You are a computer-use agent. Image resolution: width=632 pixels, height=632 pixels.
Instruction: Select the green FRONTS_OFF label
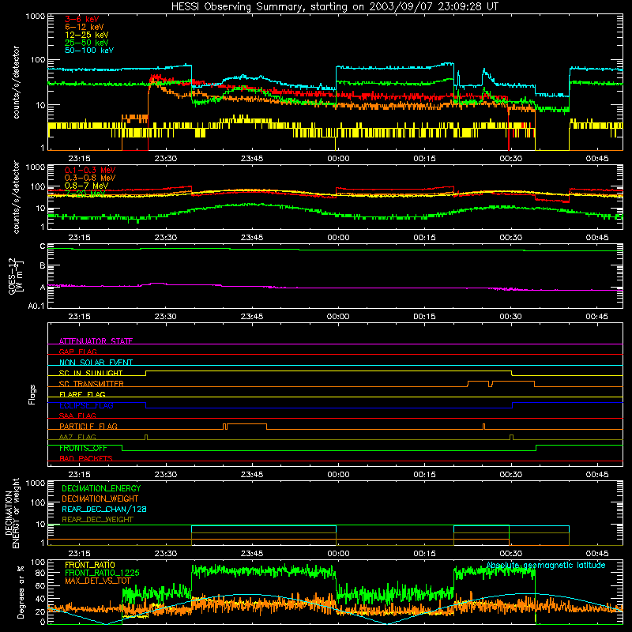83,448
